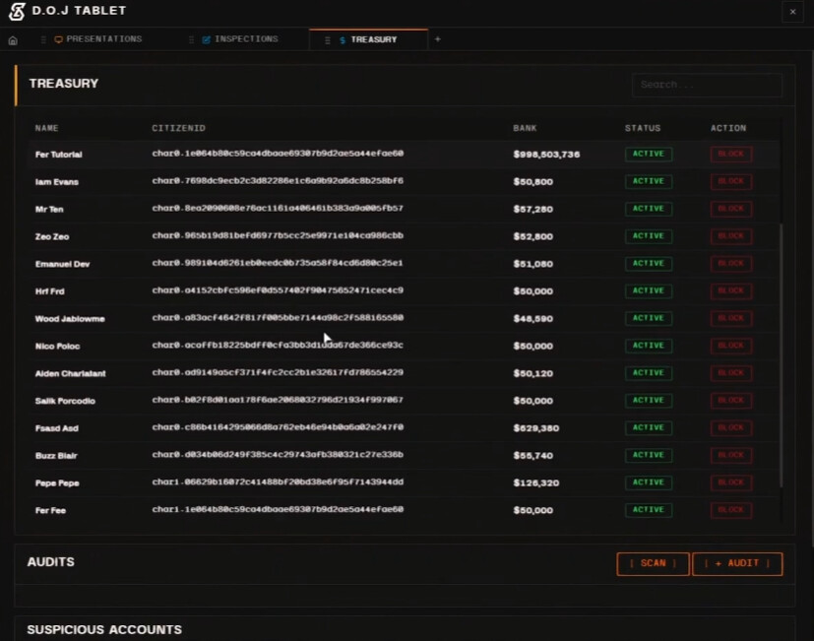The height and width of the screenshot is (641, 814).
Task: Click the Treasury tab dollar icon
Action: tap(343, 40)
